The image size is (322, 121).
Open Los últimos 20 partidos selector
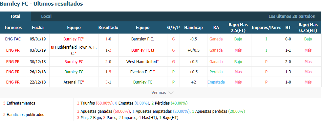coord(291,16)
